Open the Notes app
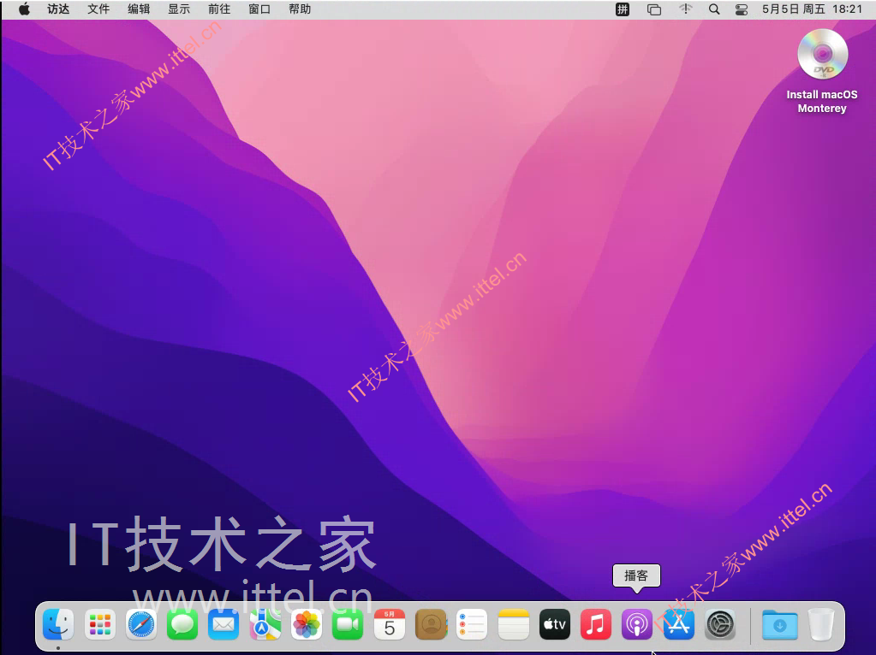The image size is (876, 655). [x=514, y=624]
